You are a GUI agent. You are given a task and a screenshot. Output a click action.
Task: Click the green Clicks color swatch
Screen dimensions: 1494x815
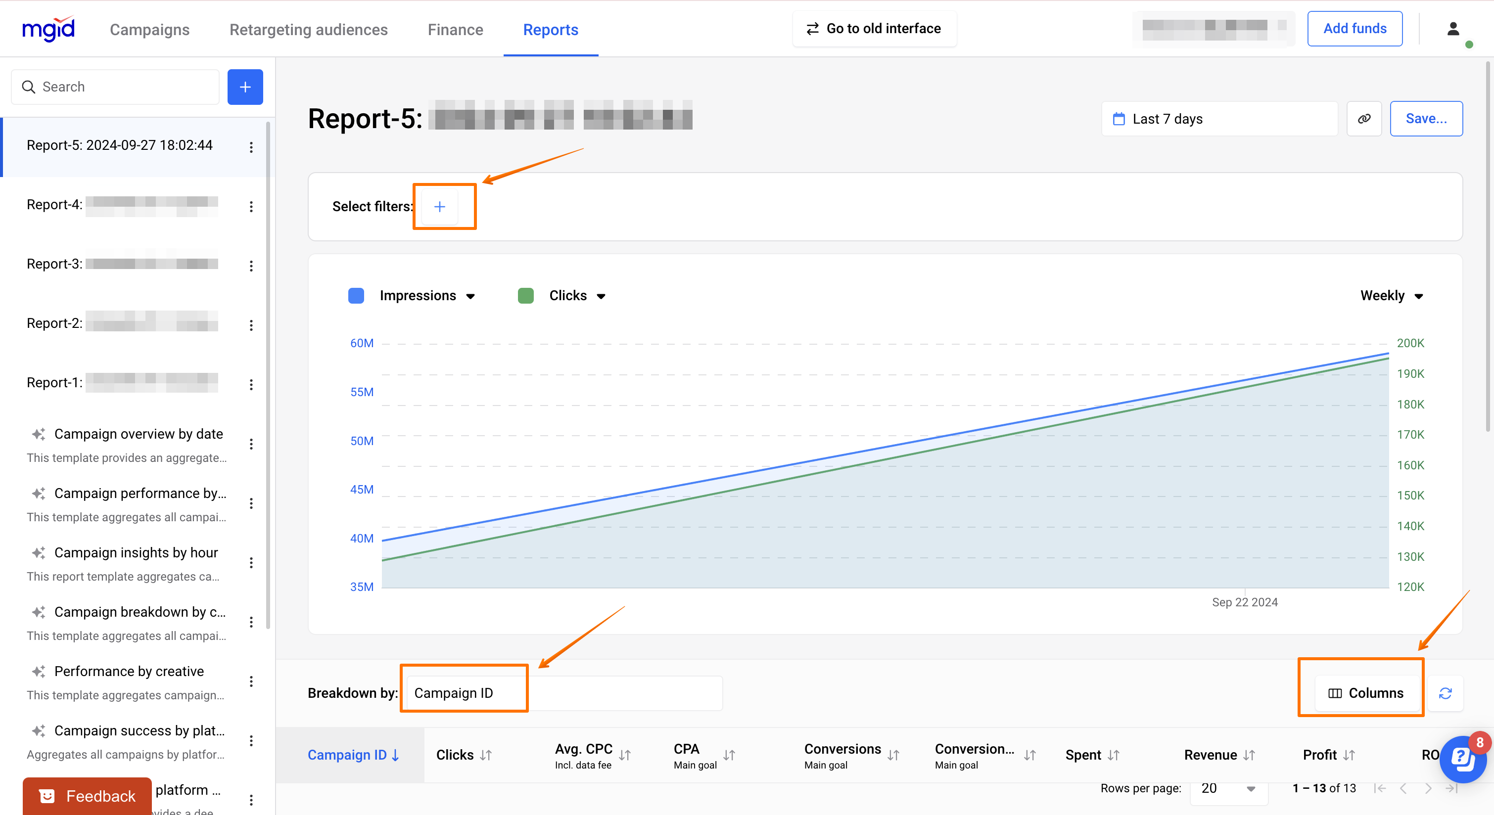tap(525, 296)
